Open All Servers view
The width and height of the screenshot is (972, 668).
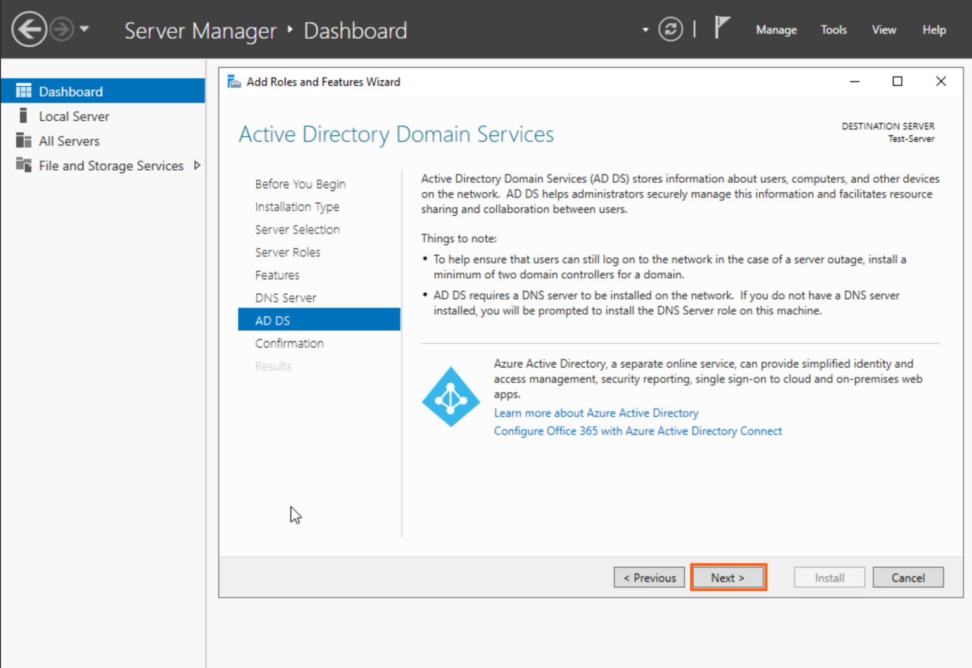point(69,140)
